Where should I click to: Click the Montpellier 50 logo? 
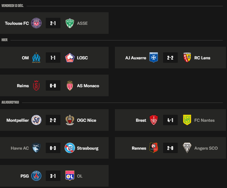pyautogui.click(x=36, y=120)
